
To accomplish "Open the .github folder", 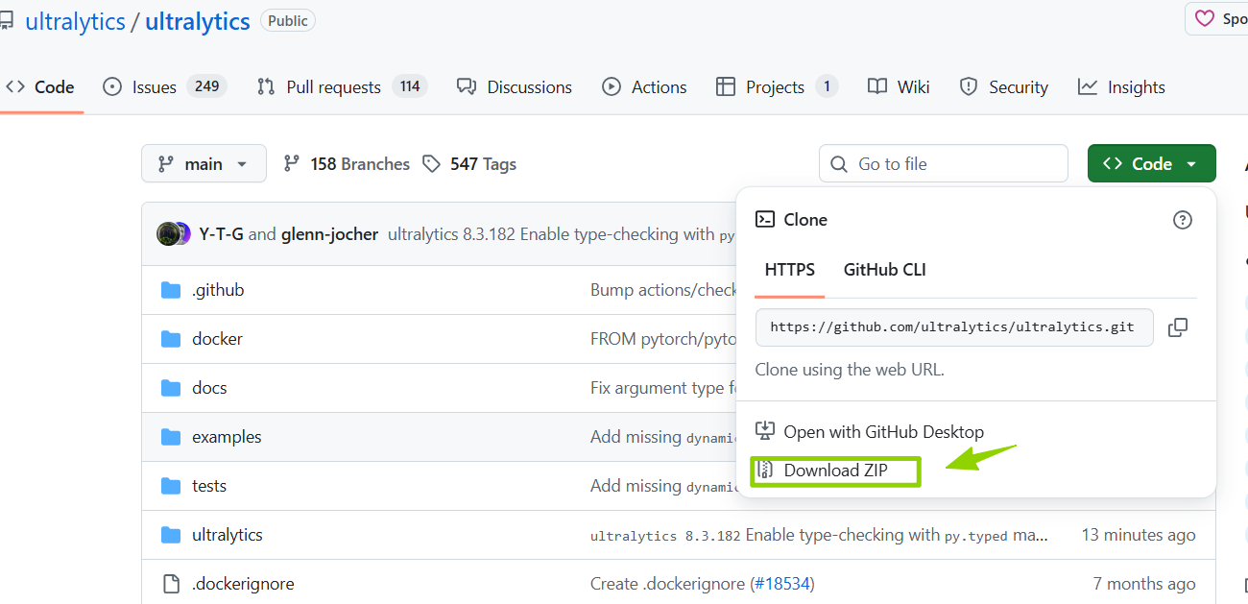I will click(218, 290).
